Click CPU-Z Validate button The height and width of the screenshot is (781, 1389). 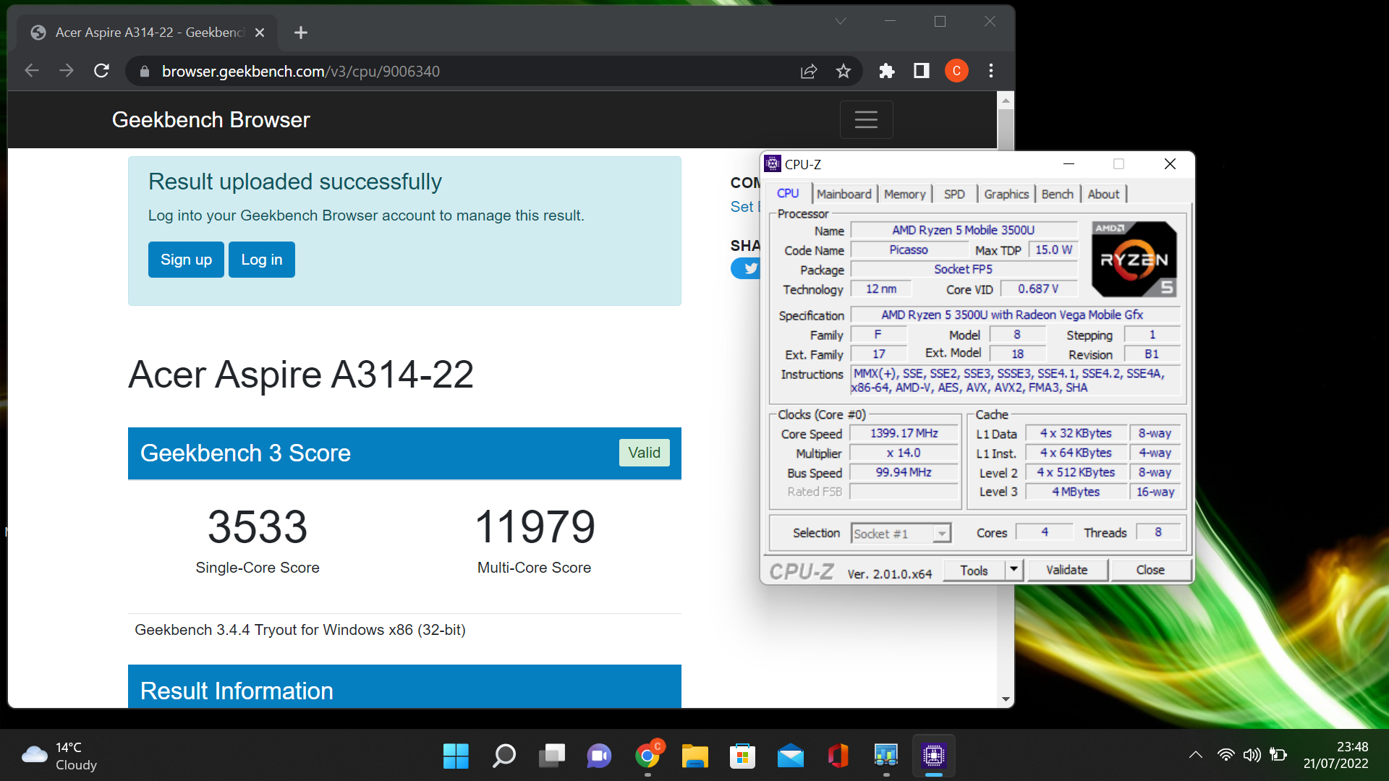coord(1066,571)
